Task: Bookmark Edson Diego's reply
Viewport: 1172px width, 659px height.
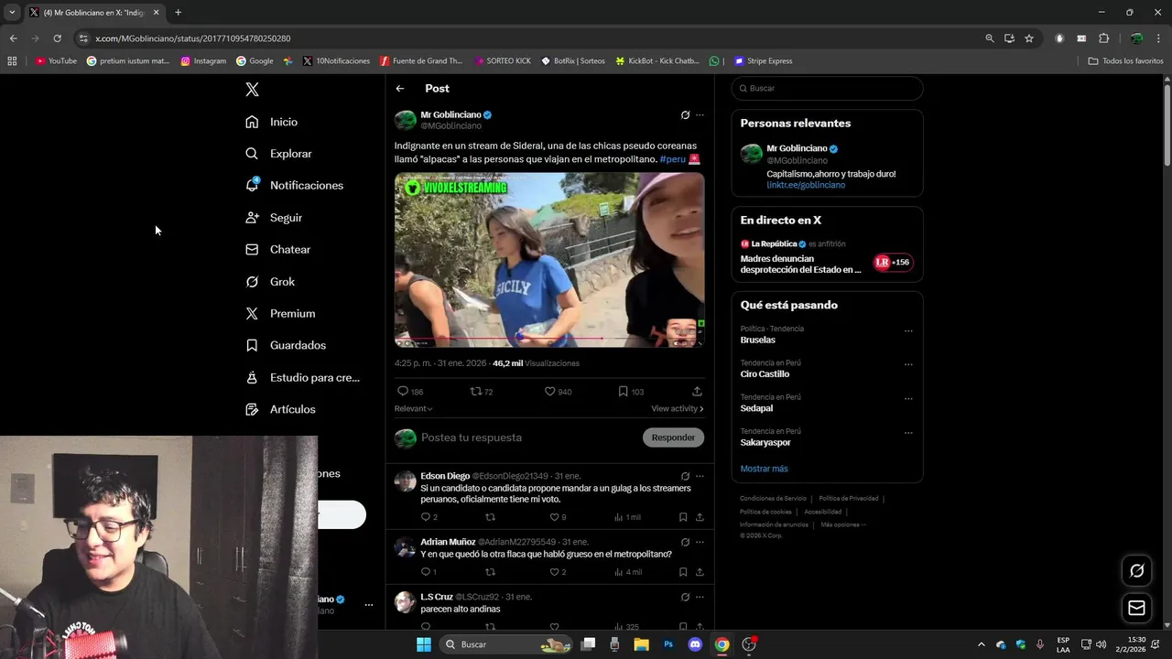Action: pyautogui.click(x=683, y=517)
